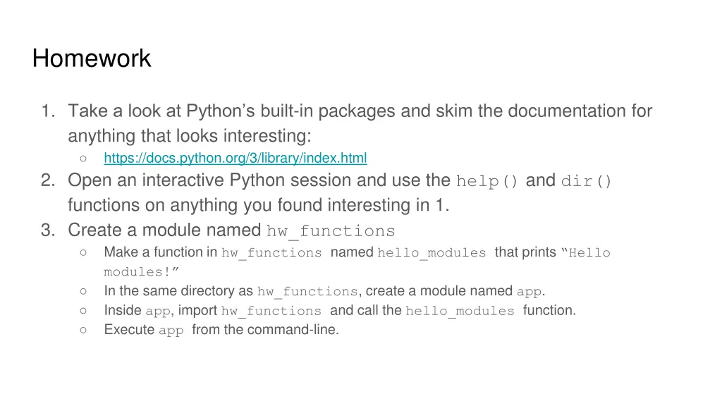This screenshot has width=722, height=406.
Task: Click the hollow bullet before 'Inside app, import'
Action: [83, 310]
